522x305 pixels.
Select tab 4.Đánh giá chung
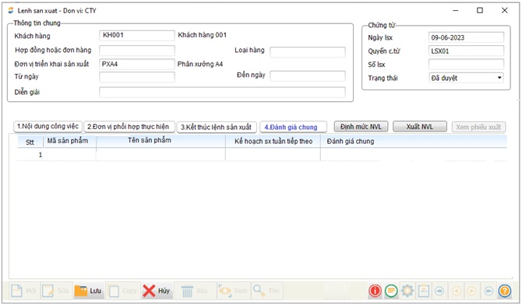pyautogui.click(x=292, y=127)
